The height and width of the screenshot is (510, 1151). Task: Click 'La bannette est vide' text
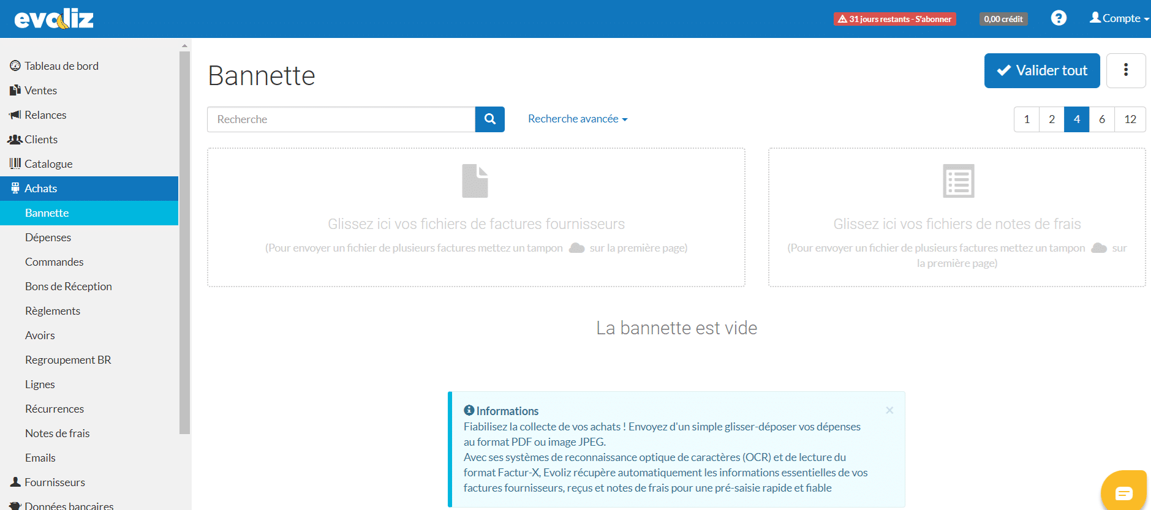pos(676,328)
